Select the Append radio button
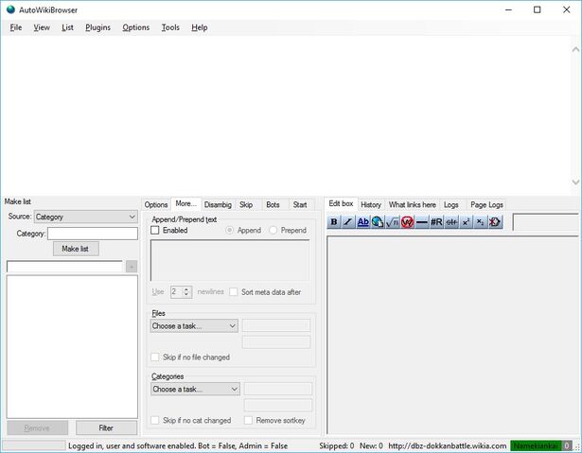The height and width of the screenshot is (453, 582). (229, 230)
